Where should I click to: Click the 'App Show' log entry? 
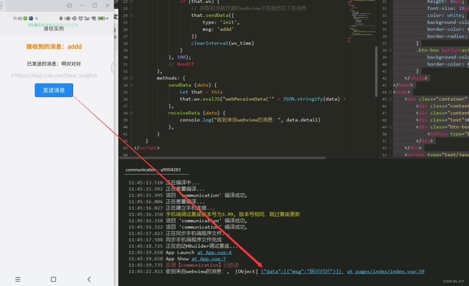pyautogui.click(x=177, y=259)
